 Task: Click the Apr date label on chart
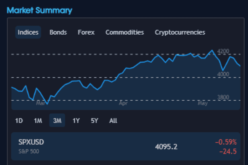click(x=123, y=103)
